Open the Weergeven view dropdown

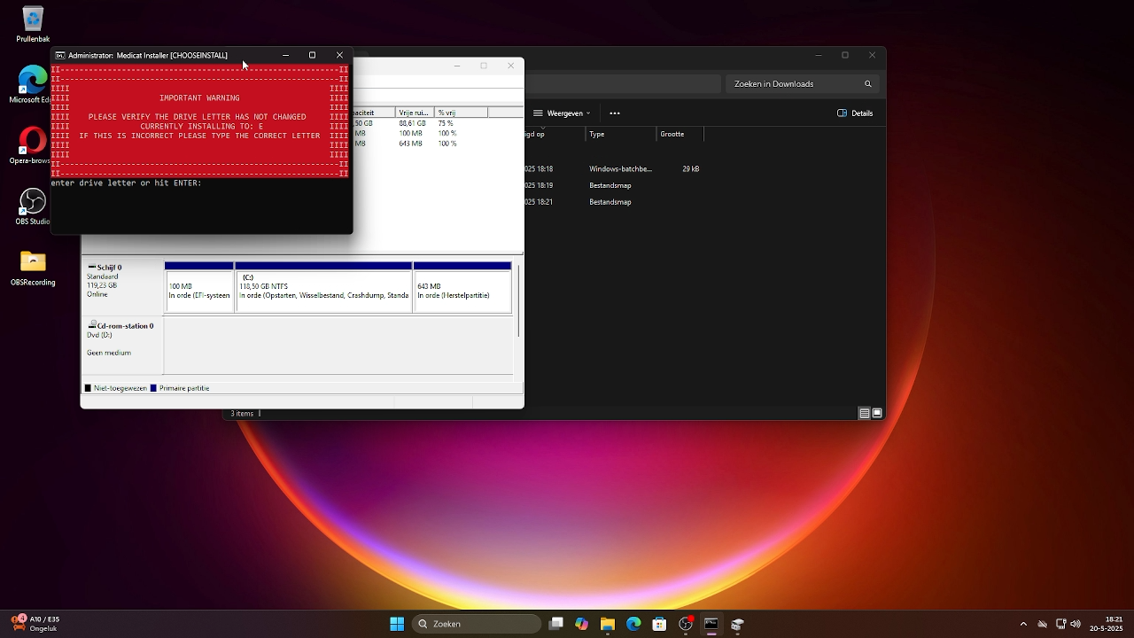562,113
